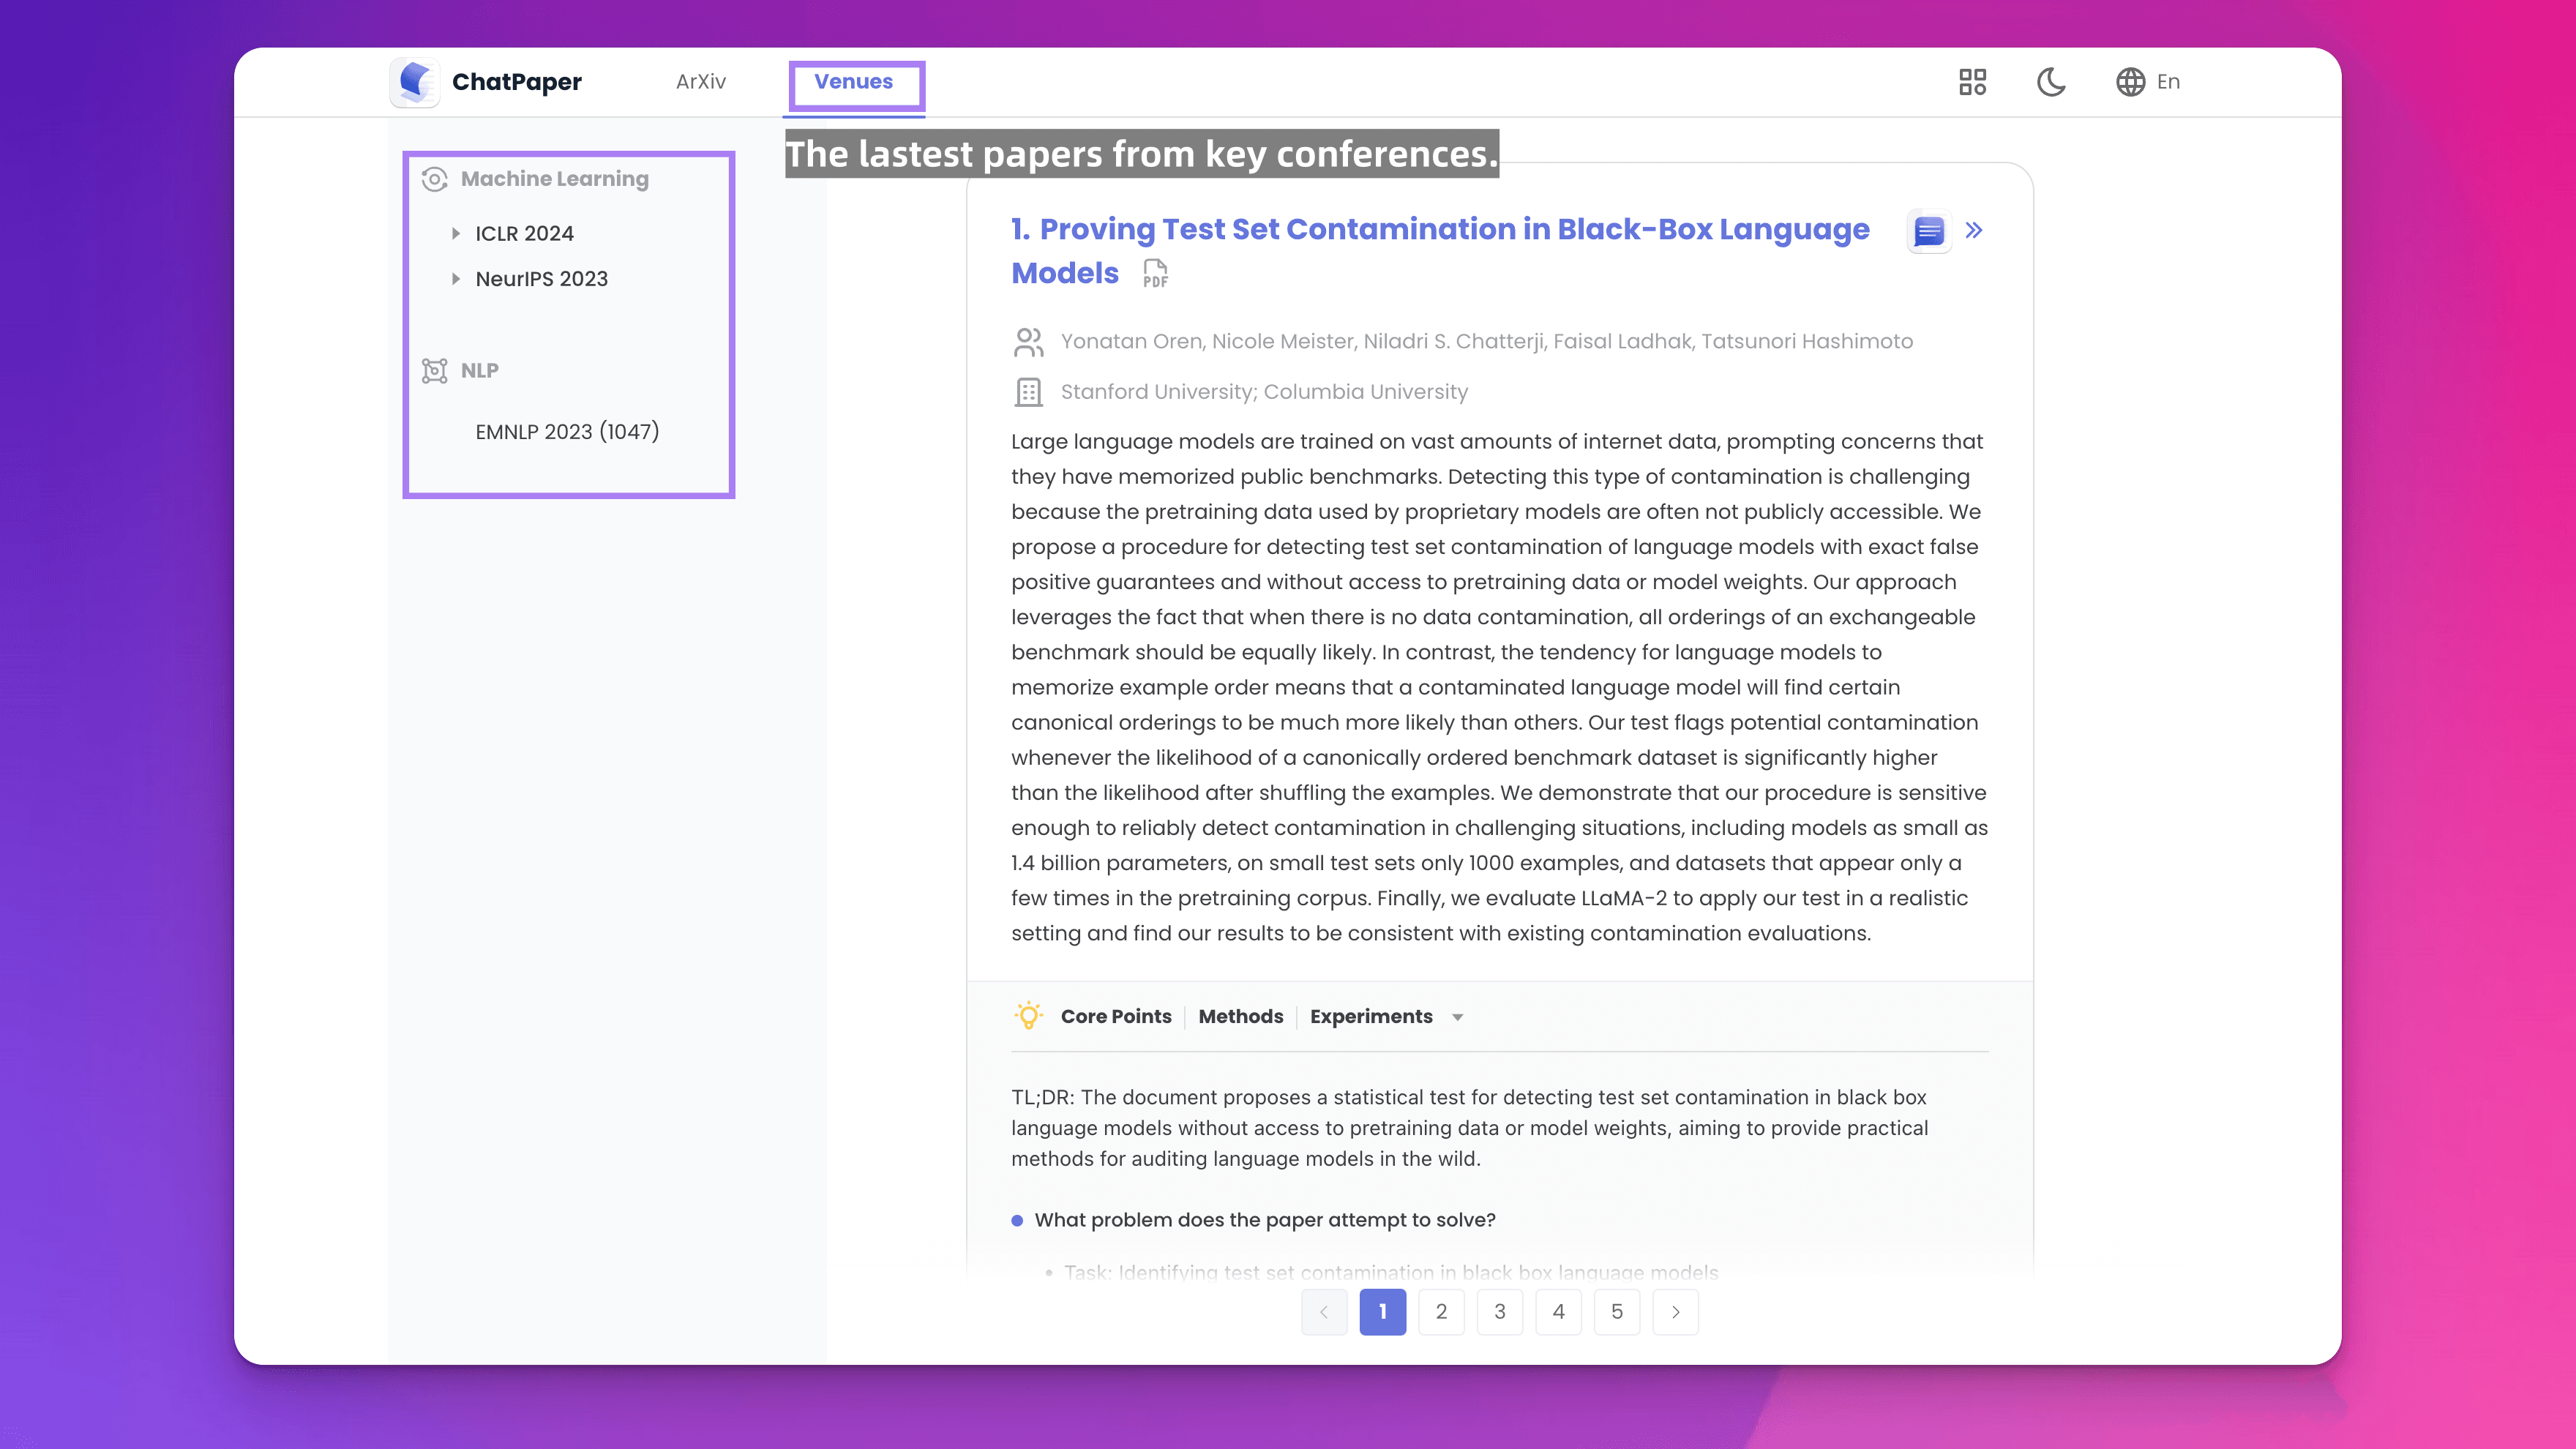Open dropdown arrow after Experiments

(x=1458, y=1017)
